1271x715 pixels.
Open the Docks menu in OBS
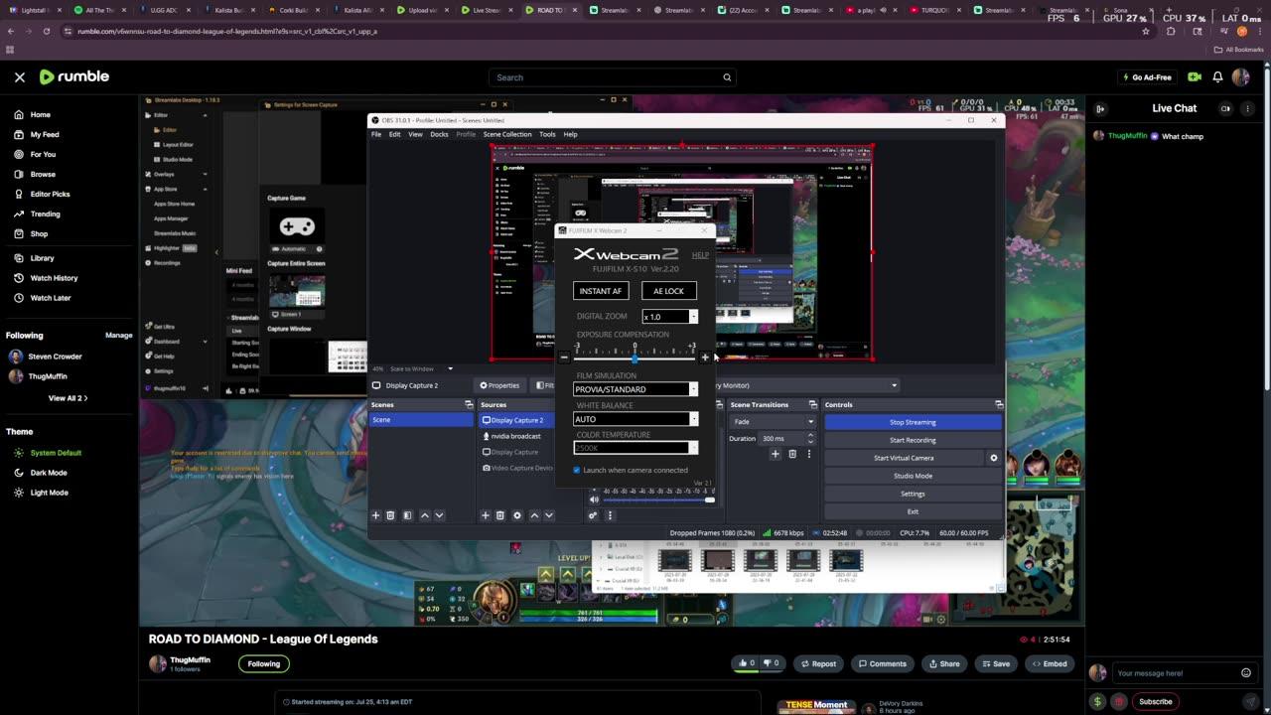tap(439, 134)
